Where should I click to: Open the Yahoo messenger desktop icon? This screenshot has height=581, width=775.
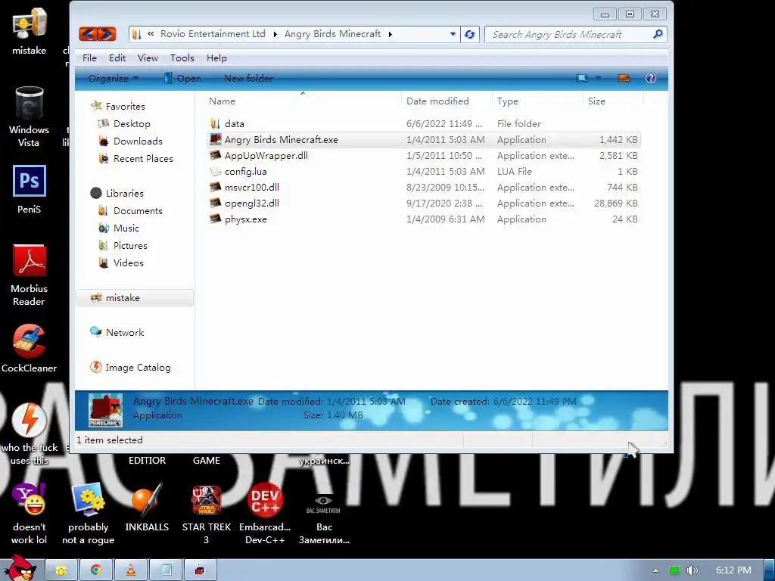click(30, 514)
